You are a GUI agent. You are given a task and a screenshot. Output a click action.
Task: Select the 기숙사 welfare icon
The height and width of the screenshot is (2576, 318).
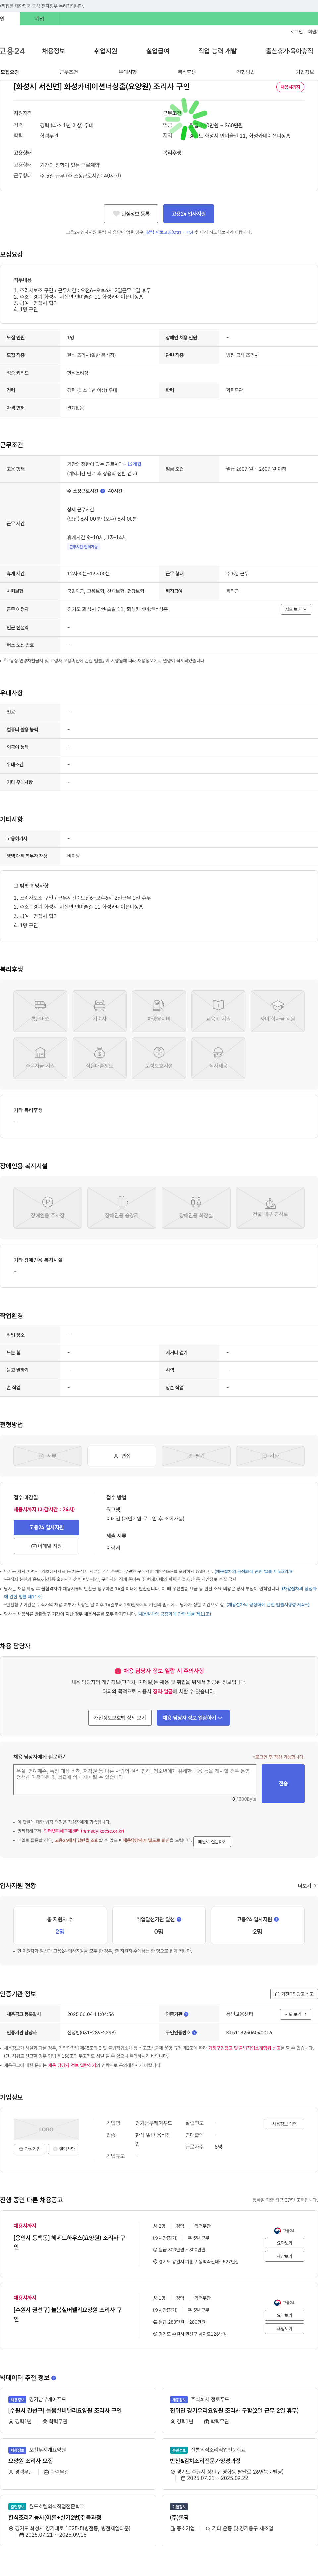[x=99, y=1011]
